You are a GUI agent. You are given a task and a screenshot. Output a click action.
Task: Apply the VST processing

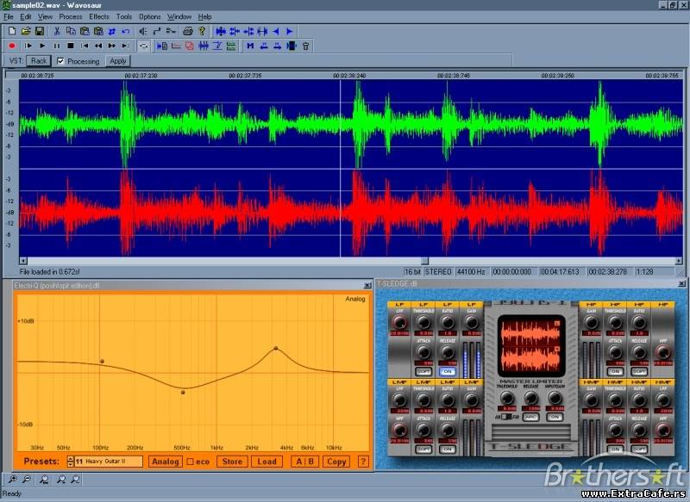[118, 61]
